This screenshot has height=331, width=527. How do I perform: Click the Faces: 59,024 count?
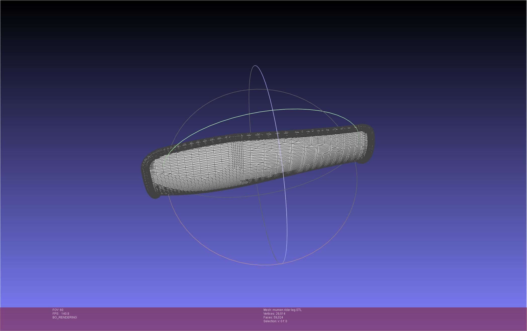(273, 317)
